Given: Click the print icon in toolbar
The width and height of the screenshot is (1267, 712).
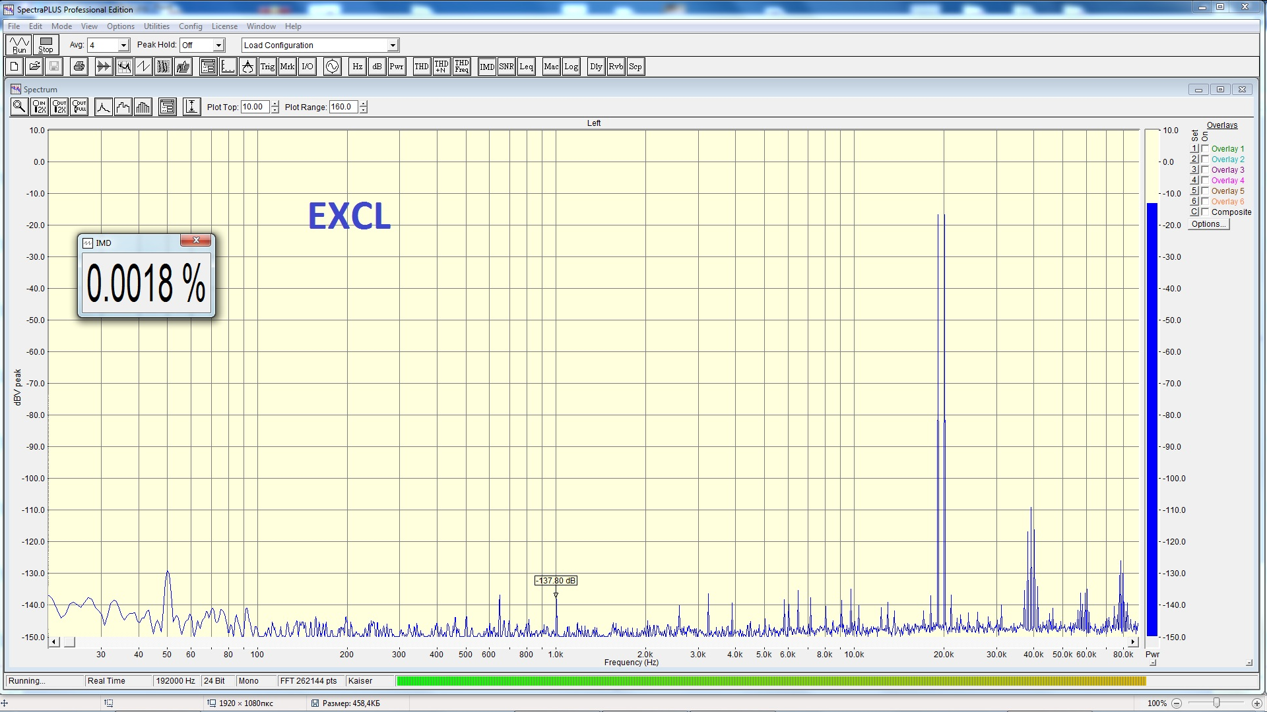Looking at the screenshot, I should (79, 67).
